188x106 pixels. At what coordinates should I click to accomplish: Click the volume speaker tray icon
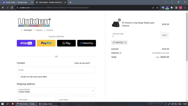coord(172,104)
